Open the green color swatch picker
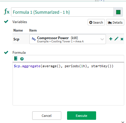The image size is (126, 123). 118,12
